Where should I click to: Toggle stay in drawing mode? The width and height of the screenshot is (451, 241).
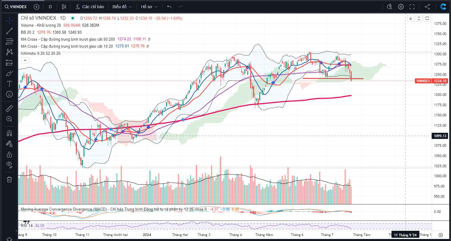point(9,144)
